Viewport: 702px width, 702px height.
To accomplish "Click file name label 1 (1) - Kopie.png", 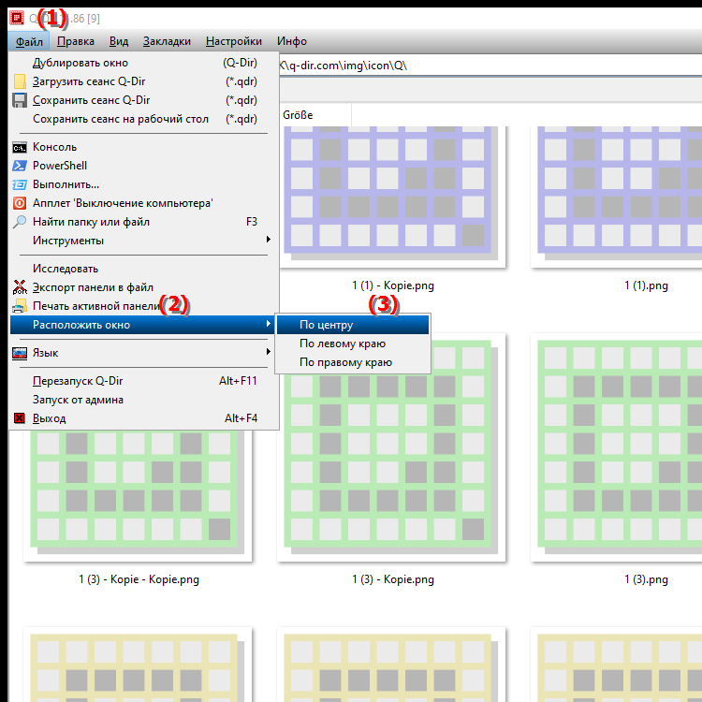I will (393, 285).
